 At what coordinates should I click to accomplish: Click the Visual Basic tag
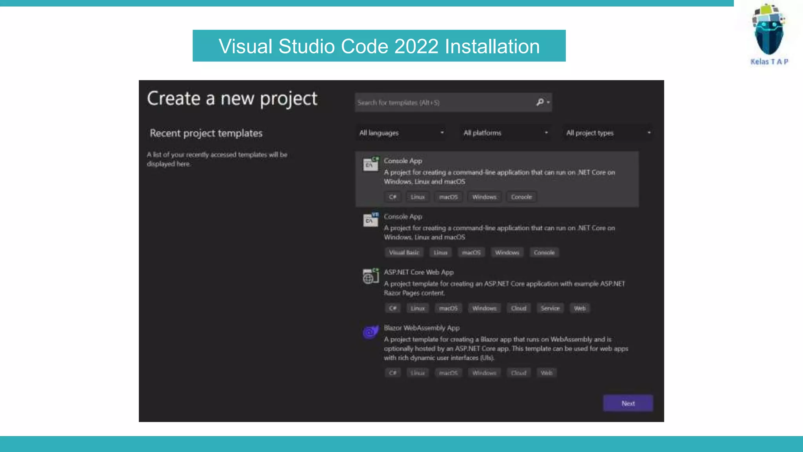pos(404,253)
